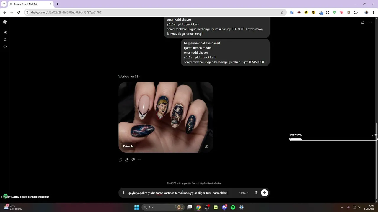Bookmark this page with the star icon
Image resolution: width=378 pixels, height=212 pixels.
pos(282,12)
